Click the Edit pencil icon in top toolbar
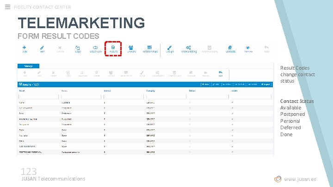The image size is (333, 187). (42, 49)
